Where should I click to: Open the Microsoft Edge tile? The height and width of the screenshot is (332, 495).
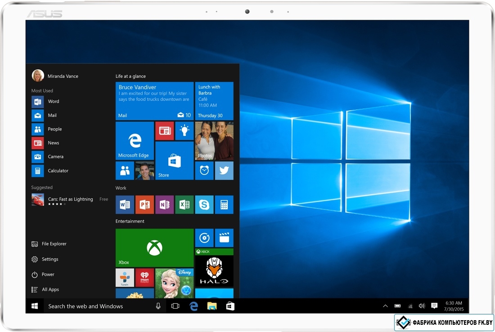pos(135,141)
